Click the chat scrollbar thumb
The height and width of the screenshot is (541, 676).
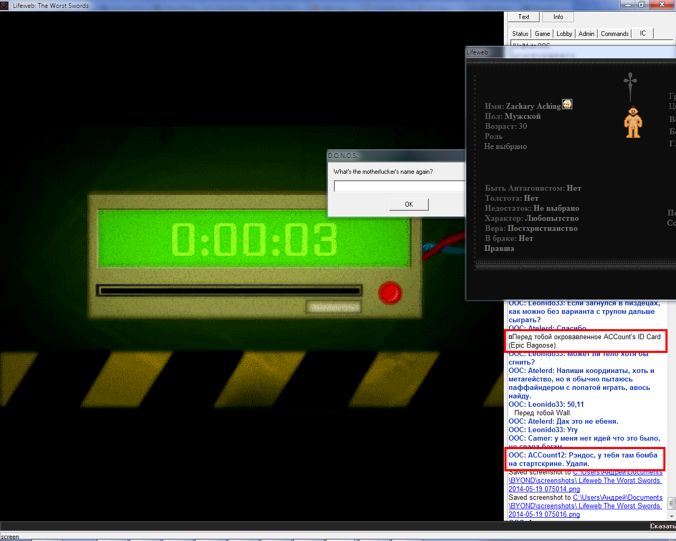[x=671, y=503]
